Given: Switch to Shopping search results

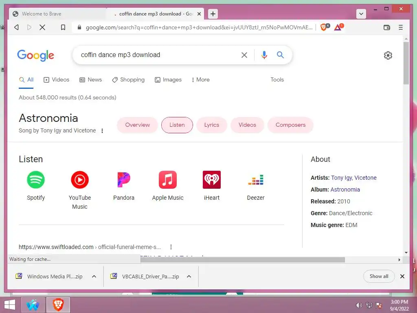Looking at the screenshot, I should click(x=128, y=79).
